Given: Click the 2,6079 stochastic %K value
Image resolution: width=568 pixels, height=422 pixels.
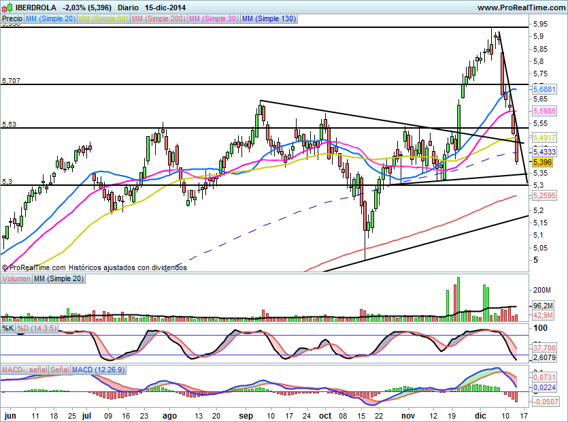Looking at the screenshot, I should click(x=544, y=357).
